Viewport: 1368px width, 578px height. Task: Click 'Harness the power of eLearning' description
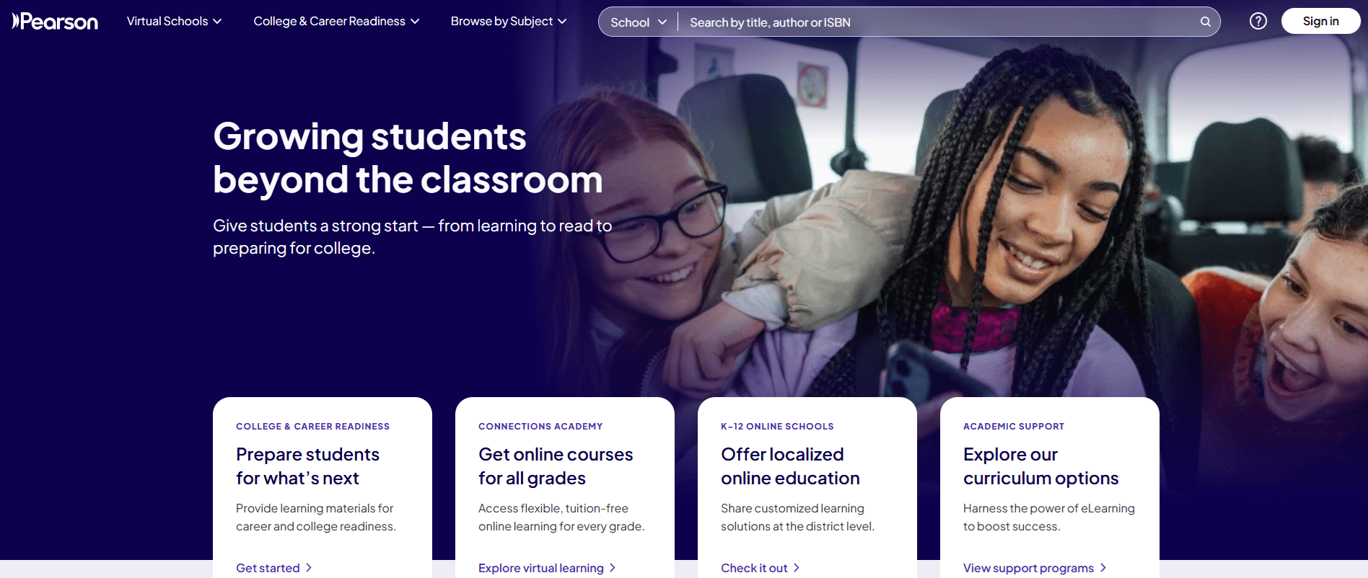tap(1049, 517)
